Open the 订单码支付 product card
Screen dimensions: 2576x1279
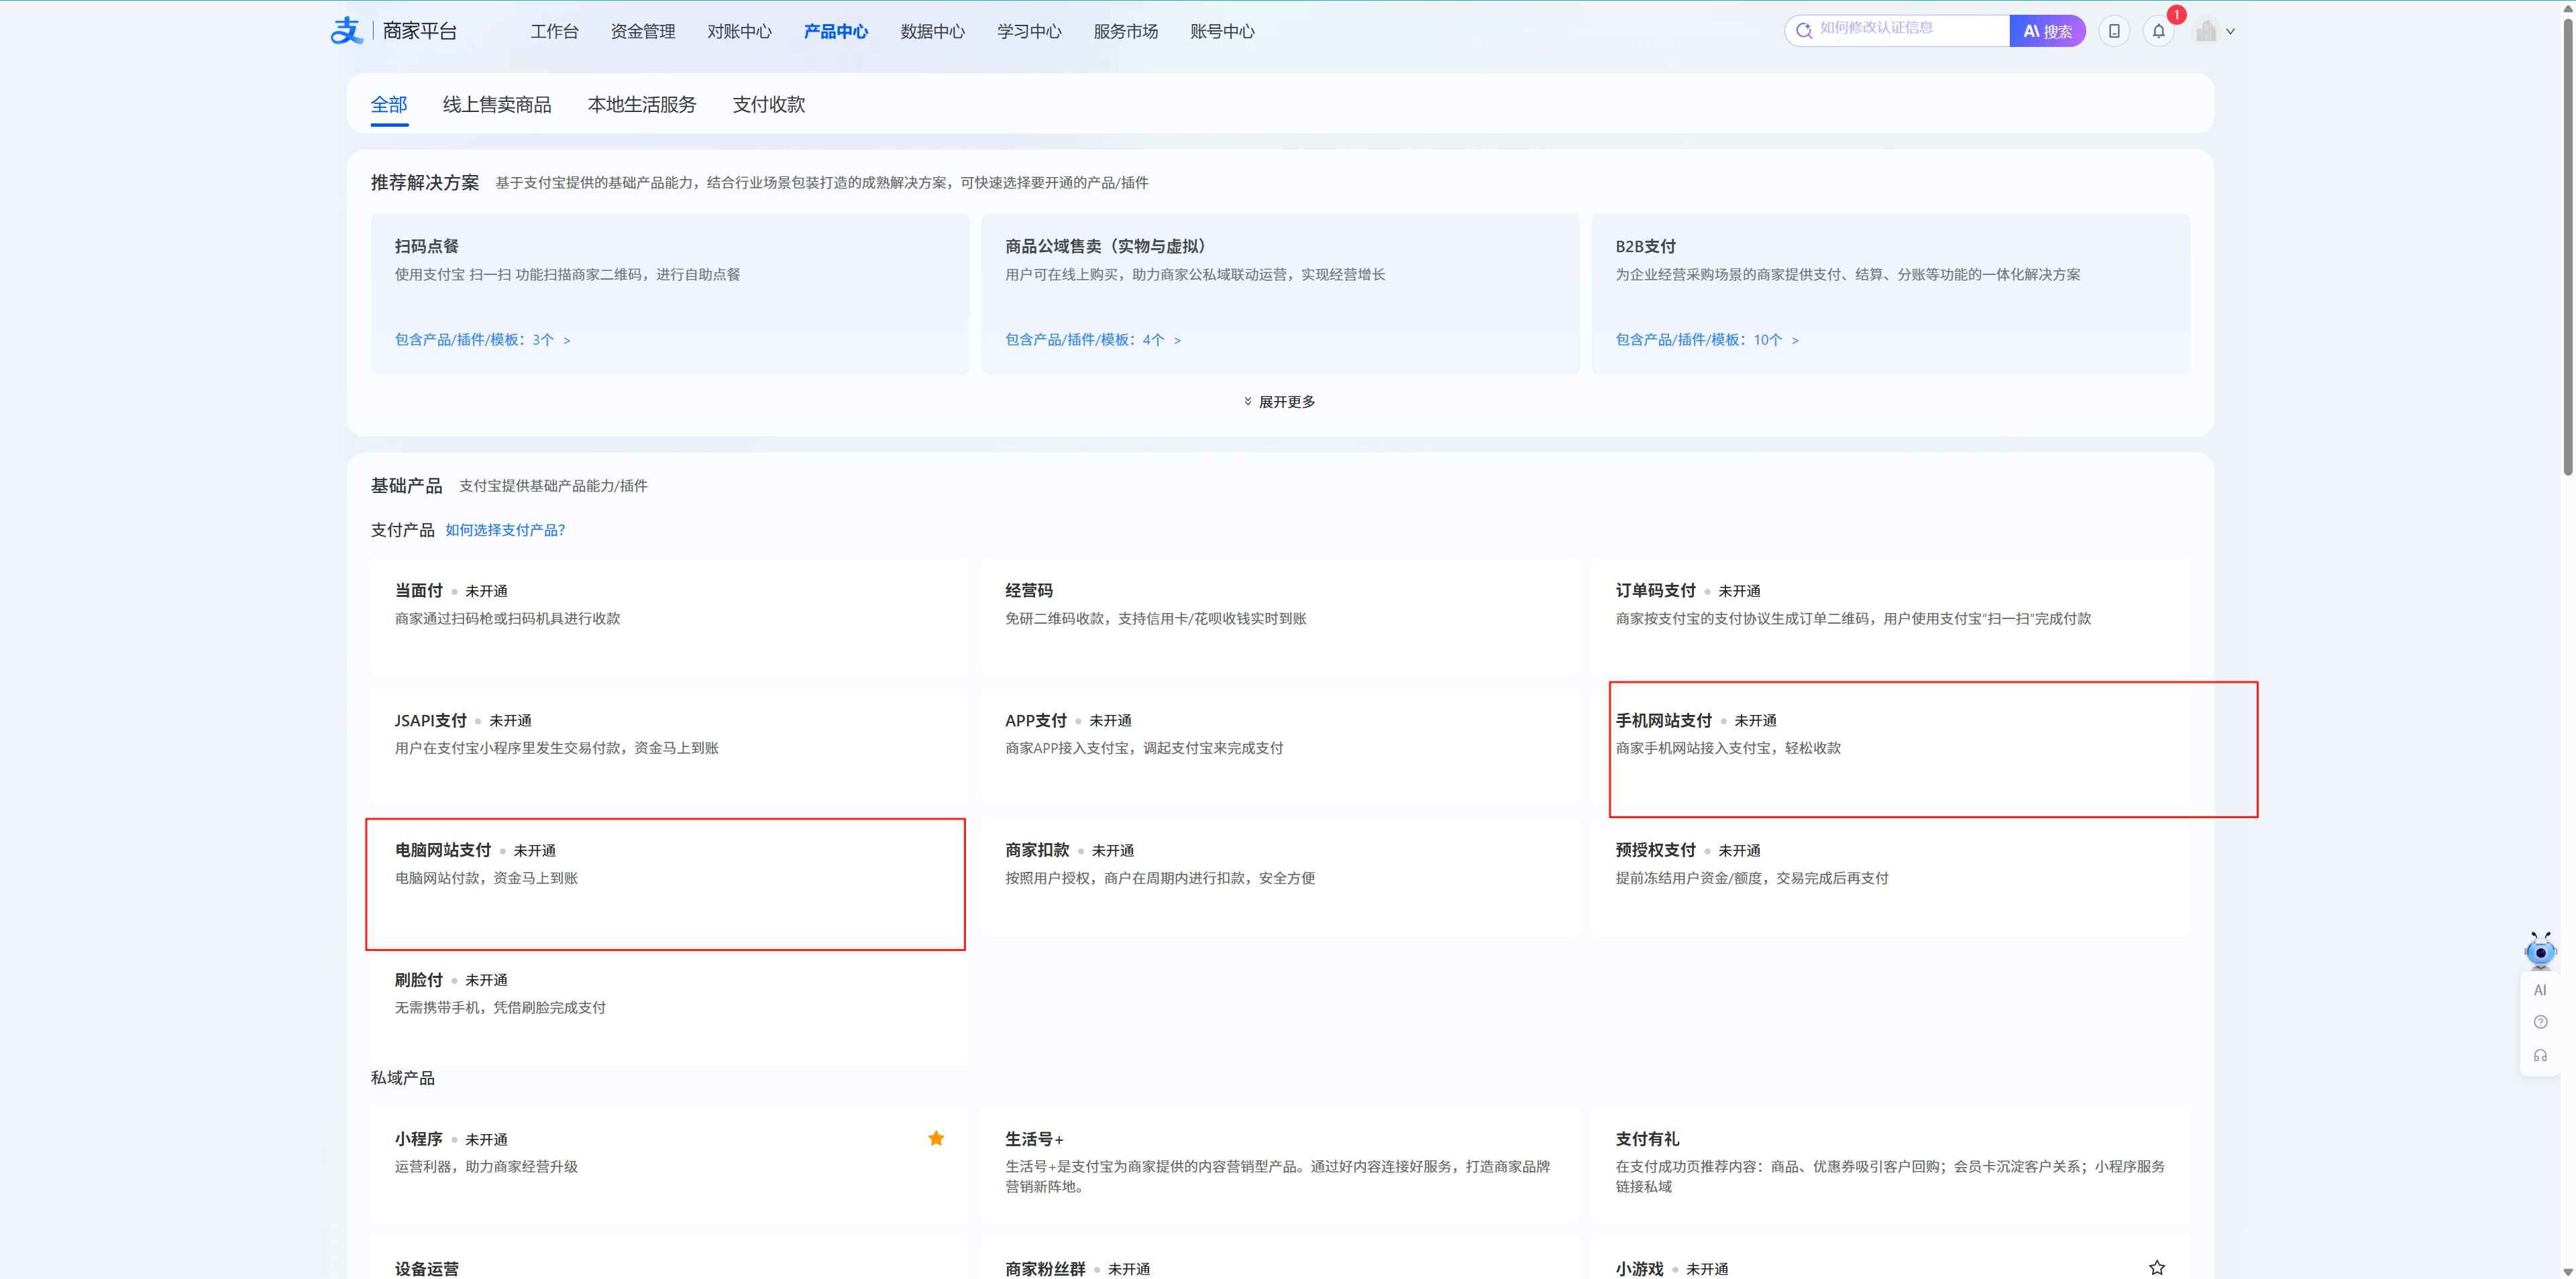coord(1891,617)
